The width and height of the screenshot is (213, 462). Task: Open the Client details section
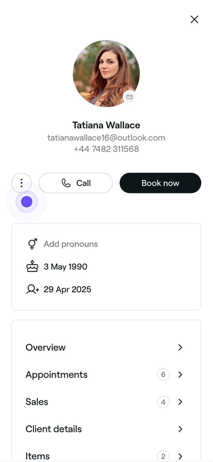(54, 429)
